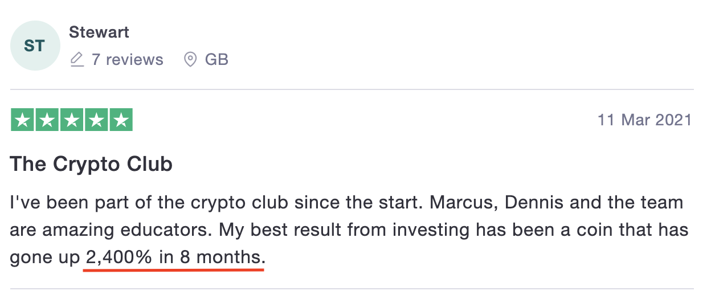Click the location pin icon

pos(190,59)
